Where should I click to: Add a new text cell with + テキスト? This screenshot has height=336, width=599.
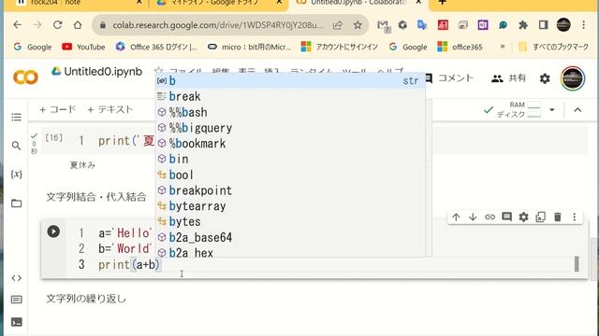coord(110,110)
